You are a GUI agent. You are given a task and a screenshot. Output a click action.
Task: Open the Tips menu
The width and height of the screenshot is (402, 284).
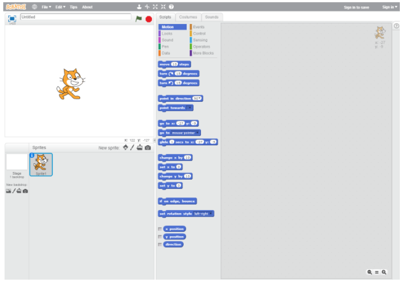click(x=74, y=7)
